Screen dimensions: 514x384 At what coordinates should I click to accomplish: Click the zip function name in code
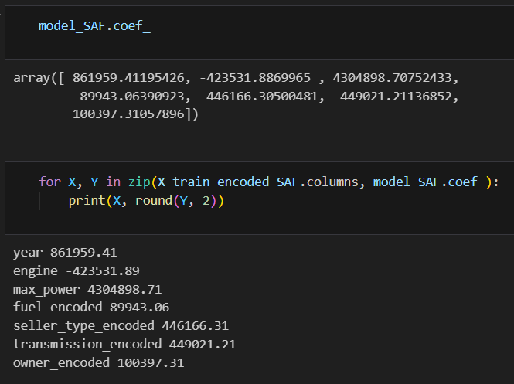139,182
